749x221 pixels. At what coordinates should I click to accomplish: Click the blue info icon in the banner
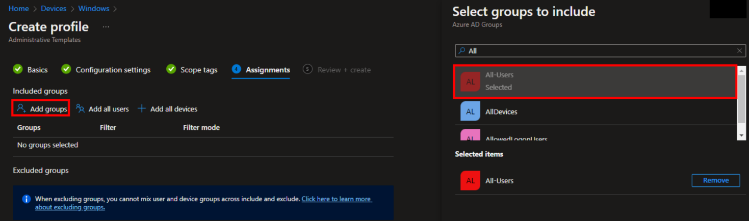click(x=27, y=199)
